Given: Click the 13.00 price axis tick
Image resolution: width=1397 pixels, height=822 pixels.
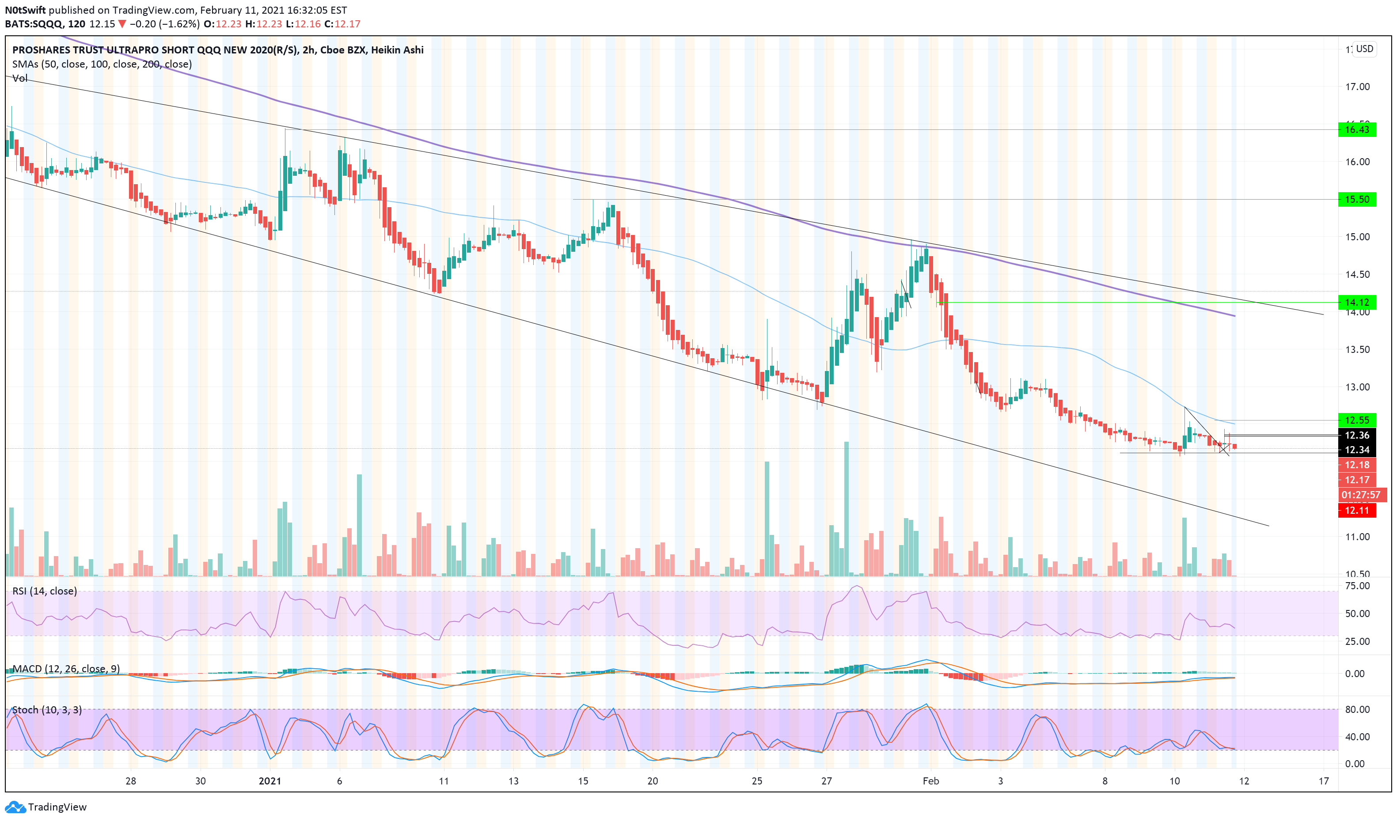Looking at the screenshot, I should tap(1357, 387).
